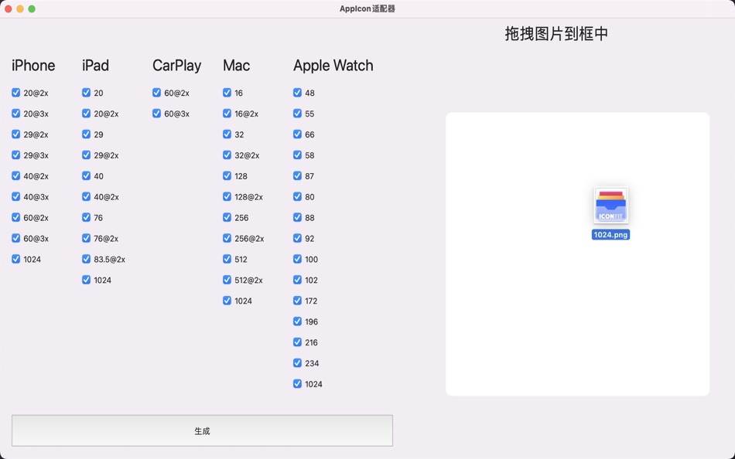Toggle Apple Watch 55 checkbox

(x=297, y=114)
